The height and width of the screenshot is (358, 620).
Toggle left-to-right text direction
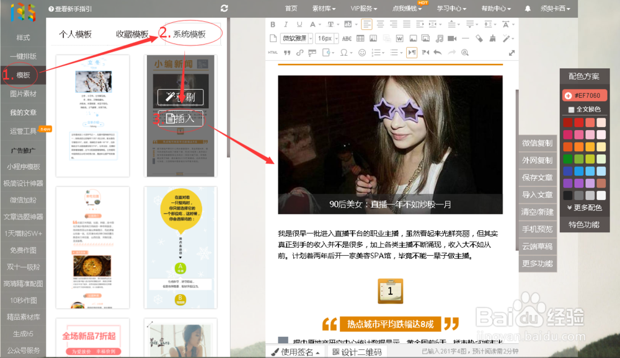coord(412,53)
